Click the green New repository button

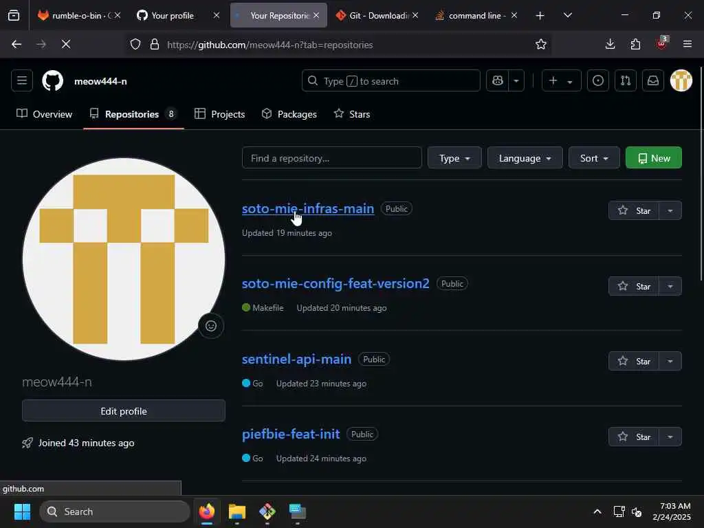[654, 158]
